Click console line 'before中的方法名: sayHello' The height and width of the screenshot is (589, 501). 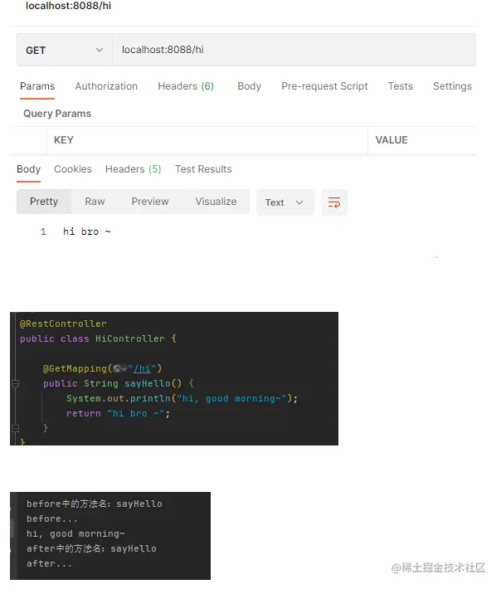[x=95, y=504]
